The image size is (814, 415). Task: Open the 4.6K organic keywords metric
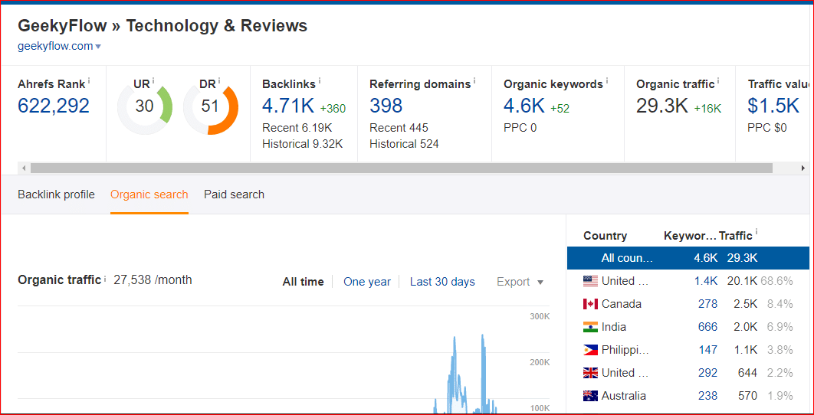pos(524,106)
